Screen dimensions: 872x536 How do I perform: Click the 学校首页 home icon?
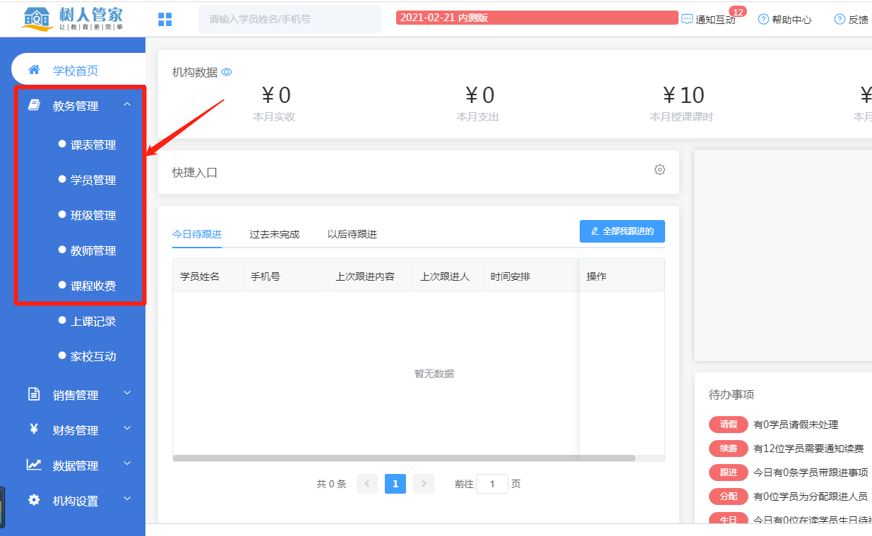click(x=33, y=70)
